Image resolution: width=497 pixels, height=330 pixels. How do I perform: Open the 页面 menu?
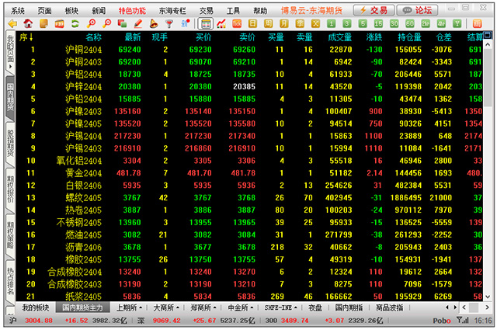click(45, 11)
